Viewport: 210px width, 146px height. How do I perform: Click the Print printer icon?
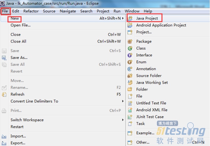click(4, 111)
